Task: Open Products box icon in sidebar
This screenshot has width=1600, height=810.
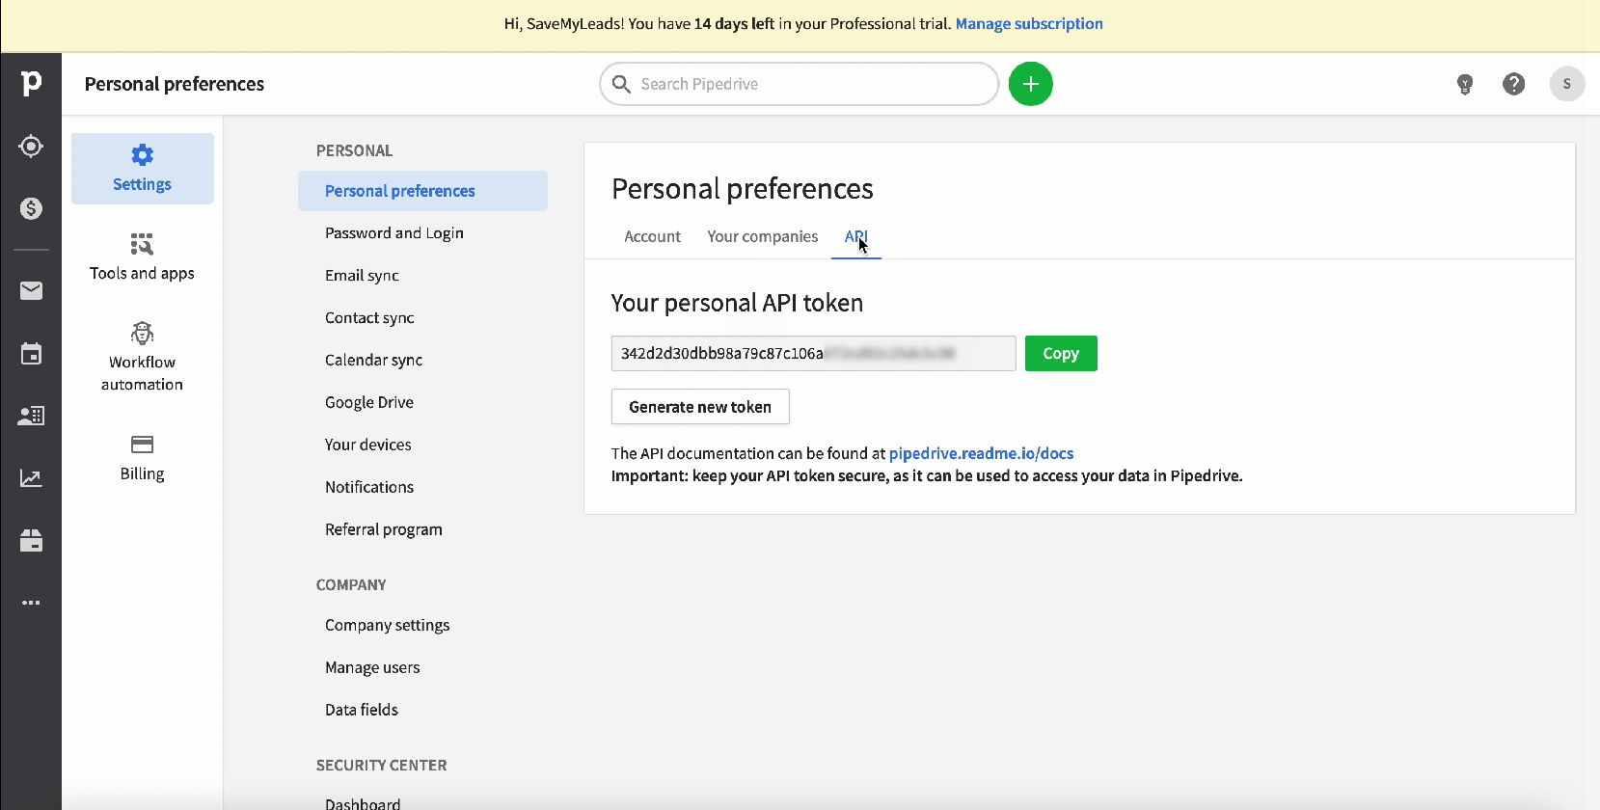Action: pos(31,540)
